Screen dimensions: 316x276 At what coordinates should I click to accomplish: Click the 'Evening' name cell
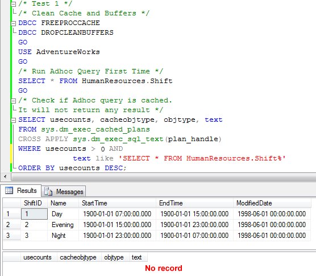tap(63, 225)
